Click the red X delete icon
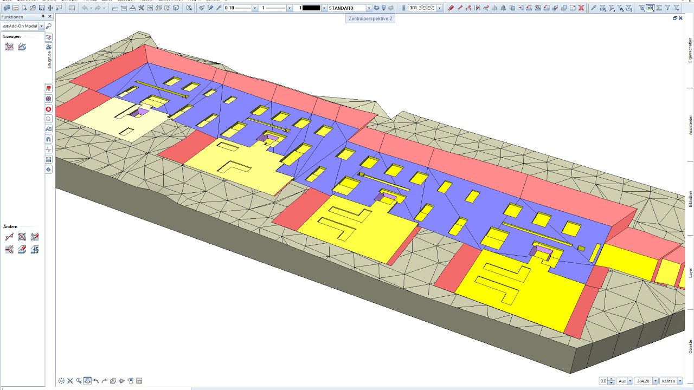Image resolution: width=694 pixels, height=390 pixels. pyautogui.click(x=581, y=8)
